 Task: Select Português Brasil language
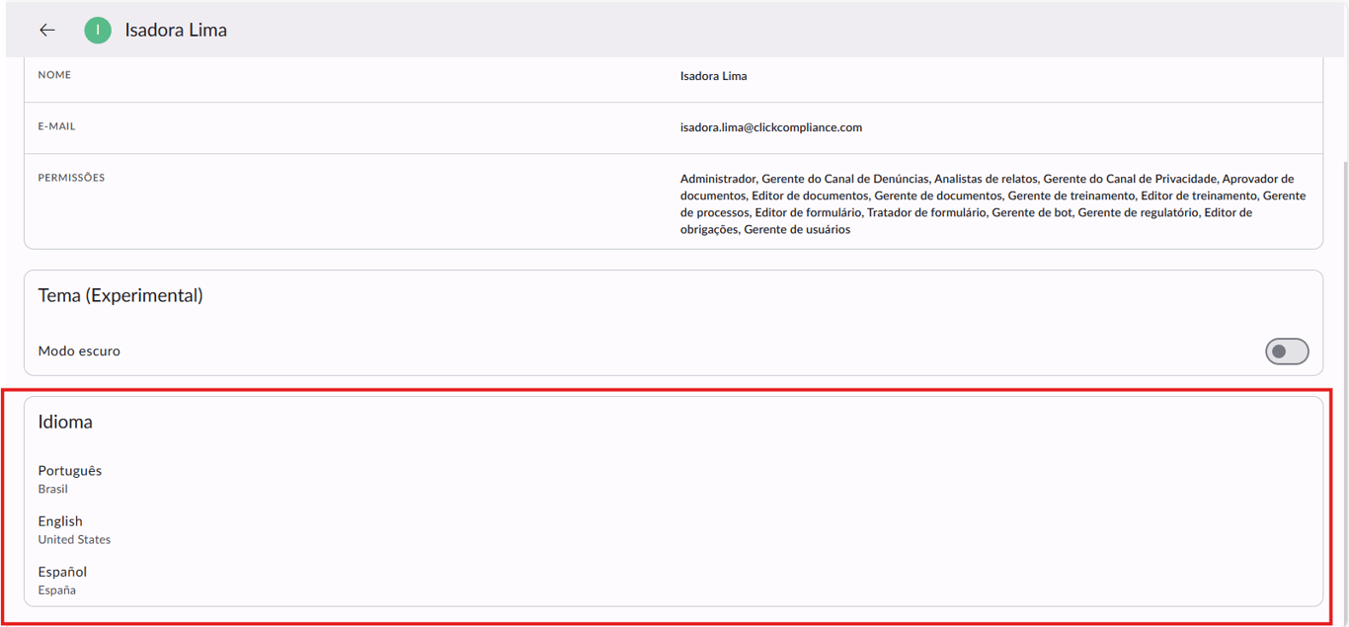(69, 479)
